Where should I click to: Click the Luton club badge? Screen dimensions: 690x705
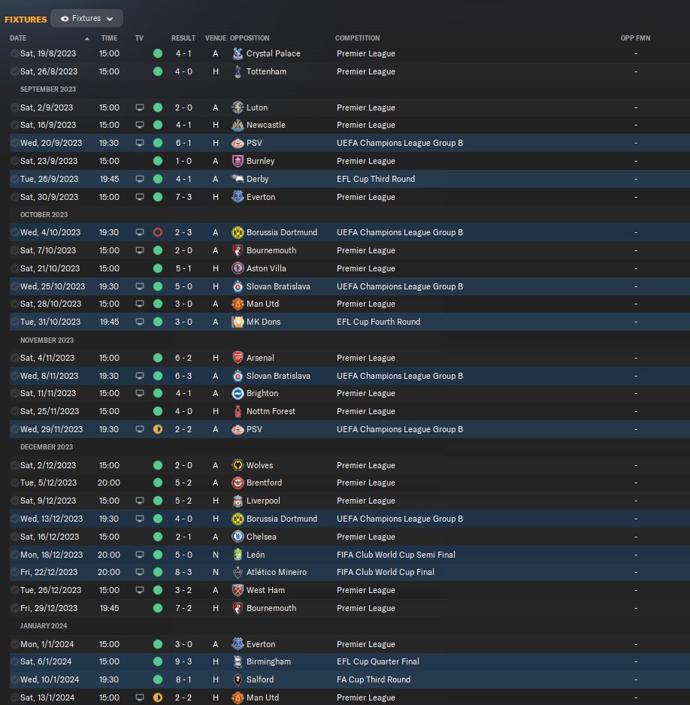(x=238, y=107)
